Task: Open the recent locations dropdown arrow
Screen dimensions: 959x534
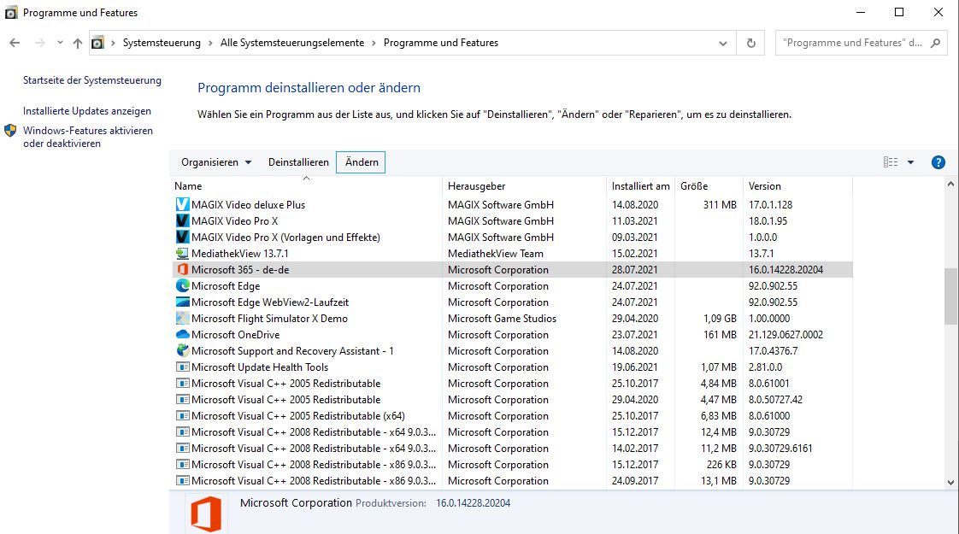Action: (60, 43)
